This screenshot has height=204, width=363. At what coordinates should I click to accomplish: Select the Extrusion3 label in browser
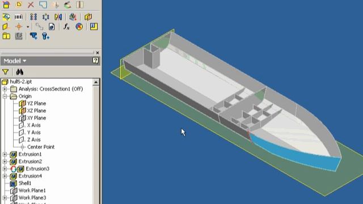click(37, 169)
